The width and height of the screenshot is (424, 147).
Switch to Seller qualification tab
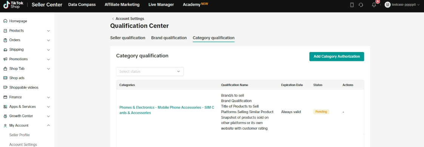pos(128,38)
